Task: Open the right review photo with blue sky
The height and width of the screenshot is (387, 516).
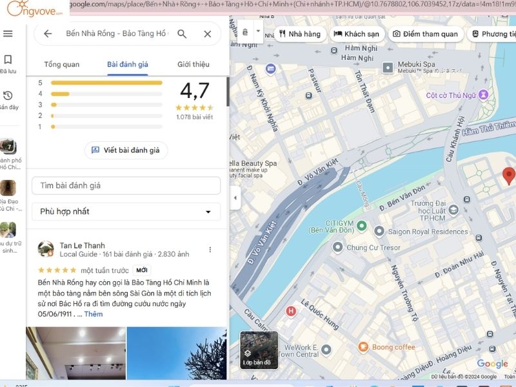Action: tap(177, 353)
